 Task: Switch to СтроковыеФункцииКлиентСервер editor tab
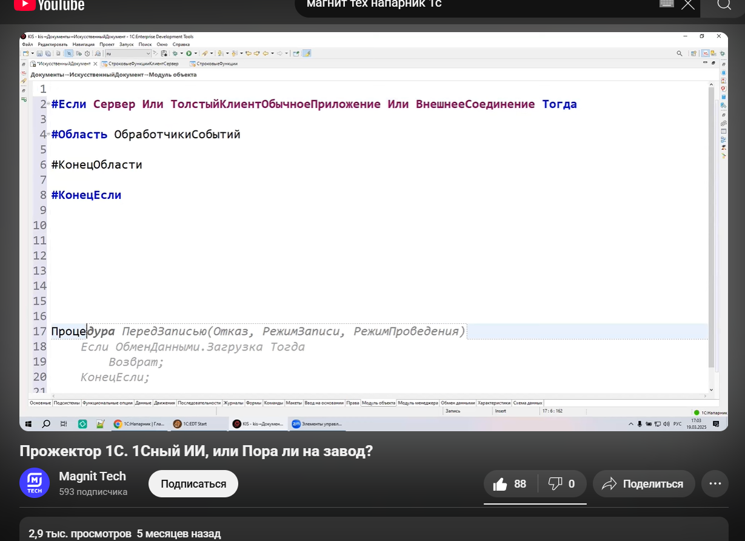tap(140, 63)
